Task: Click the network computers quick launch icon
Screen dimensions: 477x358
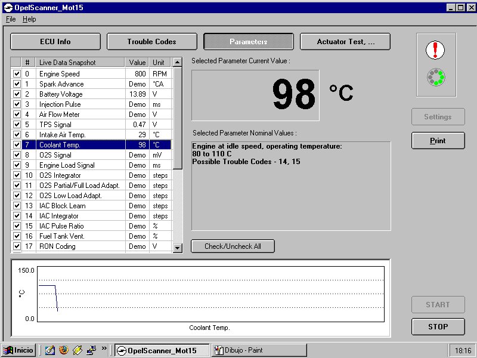Action: point(91,350)
